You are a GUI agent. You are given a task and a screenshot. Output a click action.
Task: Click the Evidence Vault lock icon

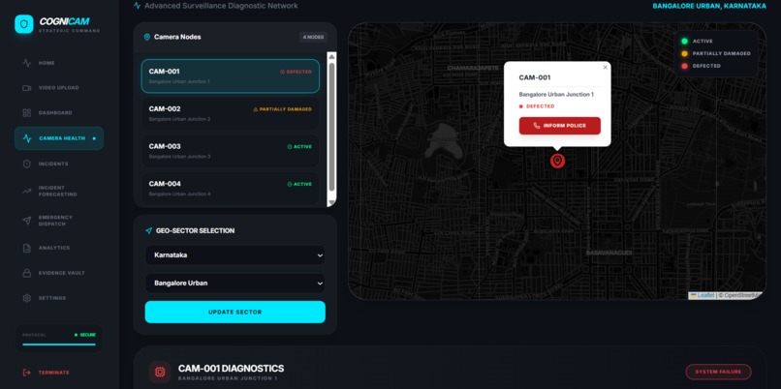pos(27,273)
